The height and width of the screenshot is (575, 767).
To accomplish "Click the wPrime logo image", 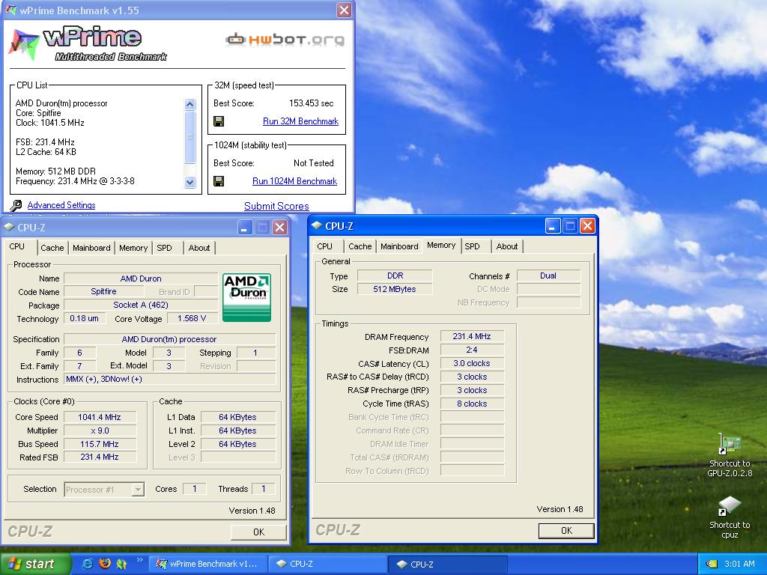I will pos(88,44).
